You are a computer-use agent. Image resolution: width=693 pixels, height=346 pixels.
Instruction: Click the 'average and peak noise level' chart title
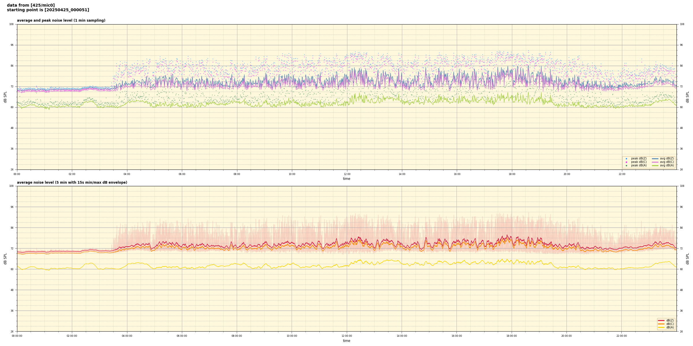[x=61, y=20]
